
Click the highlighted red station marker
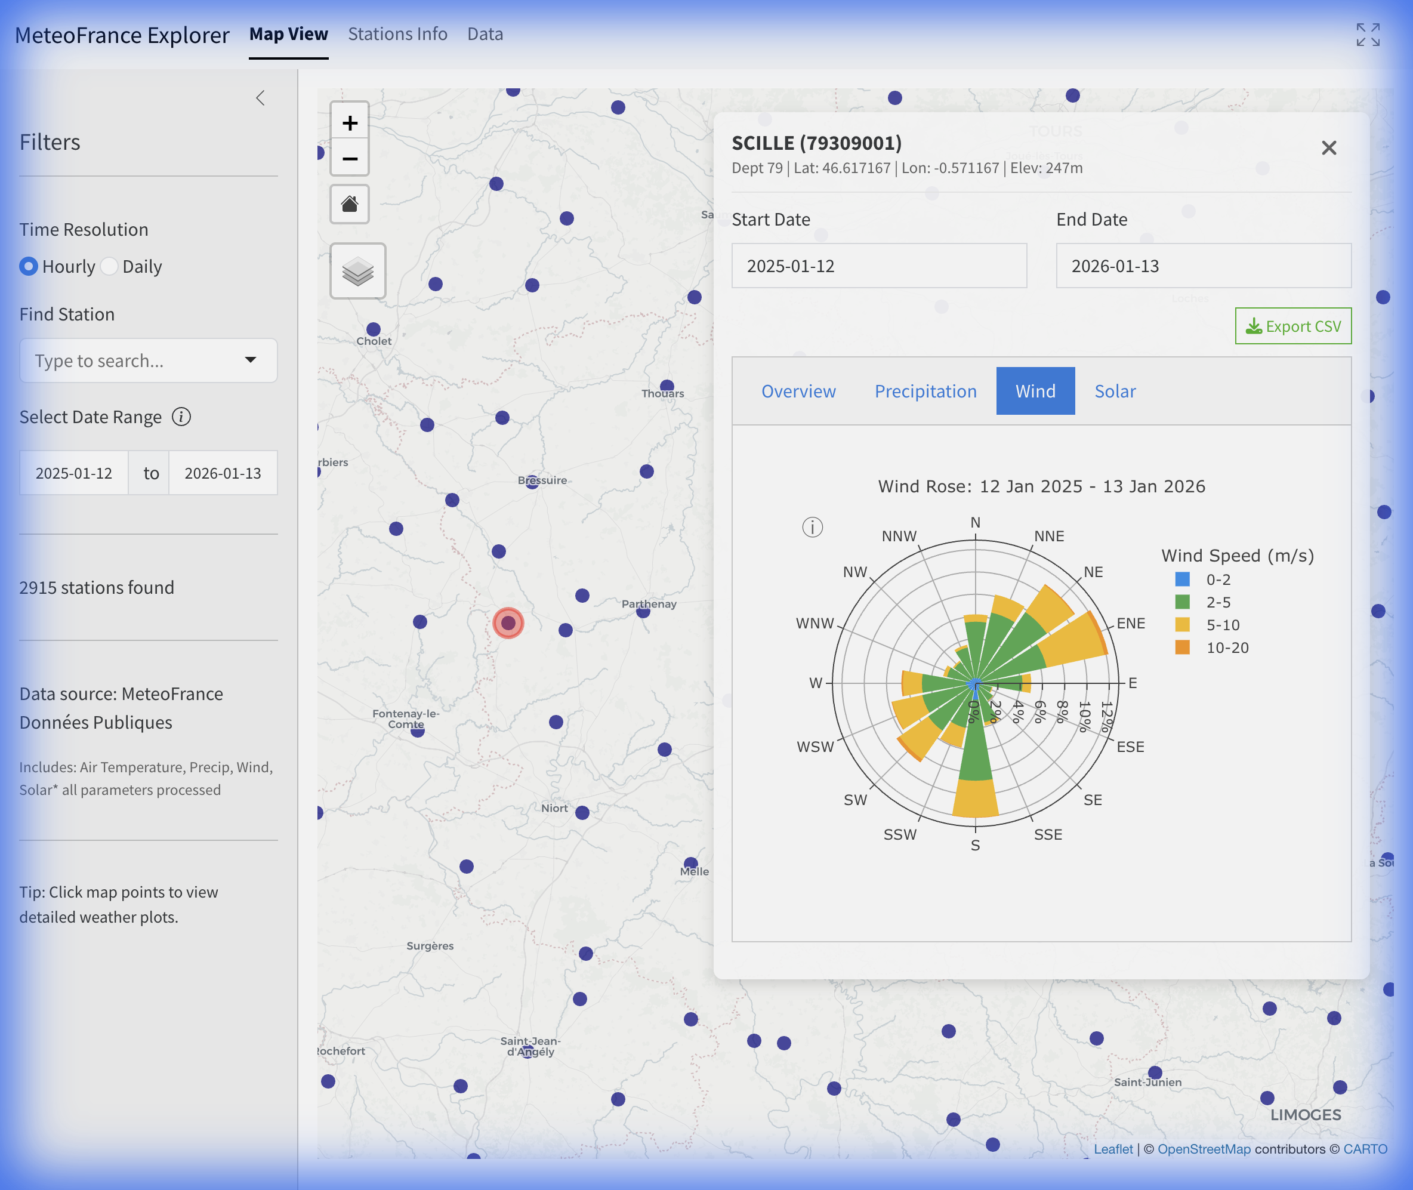pos(508,622)
